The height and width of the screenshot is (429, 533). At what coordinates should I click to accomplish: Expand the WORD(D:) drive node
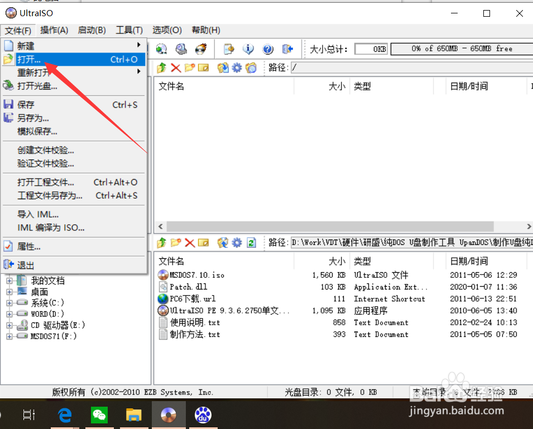point(9,314)
